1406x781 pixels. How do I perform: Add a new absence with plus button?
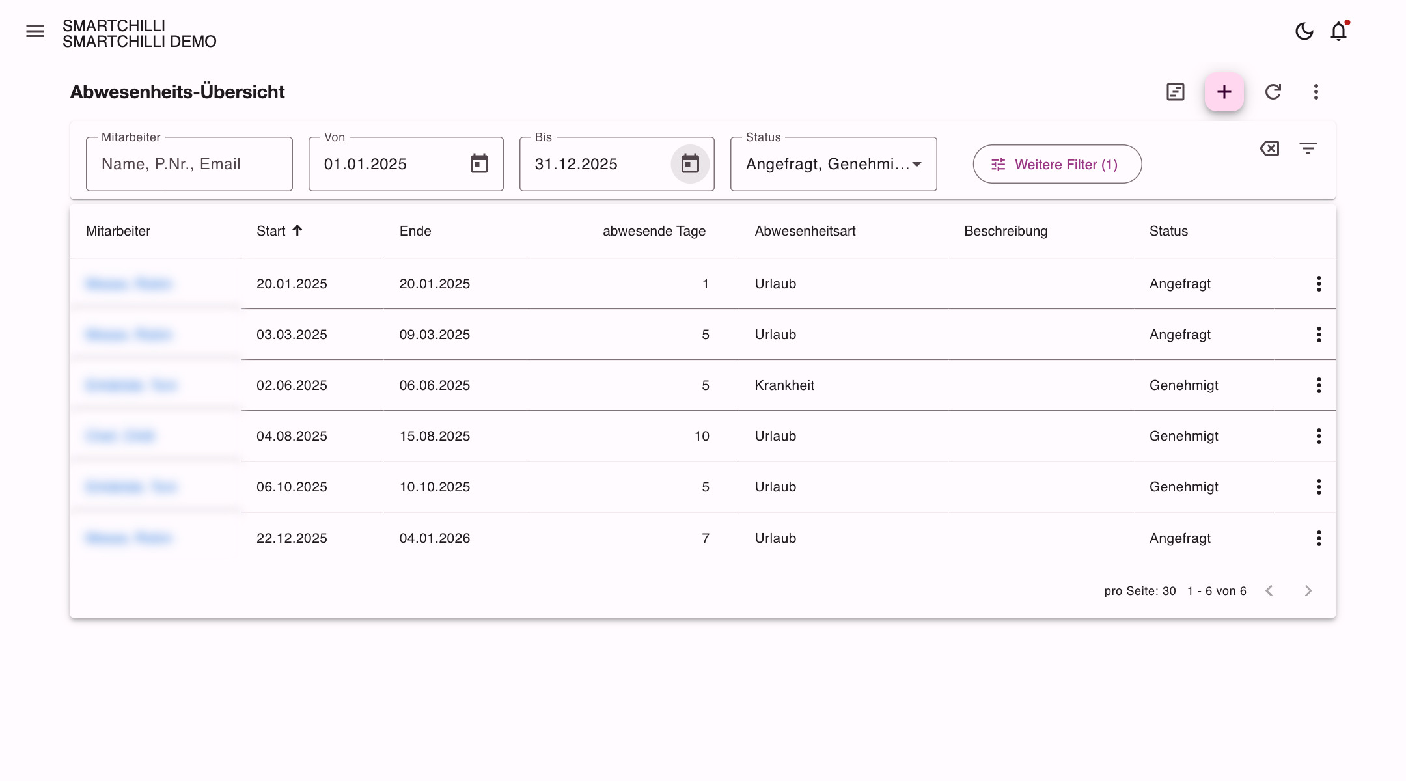point(1224,92)
